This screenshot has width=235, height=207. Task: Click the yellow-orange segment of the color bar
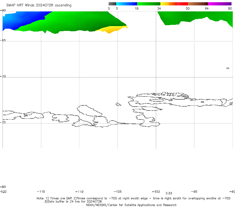[168, 4]
